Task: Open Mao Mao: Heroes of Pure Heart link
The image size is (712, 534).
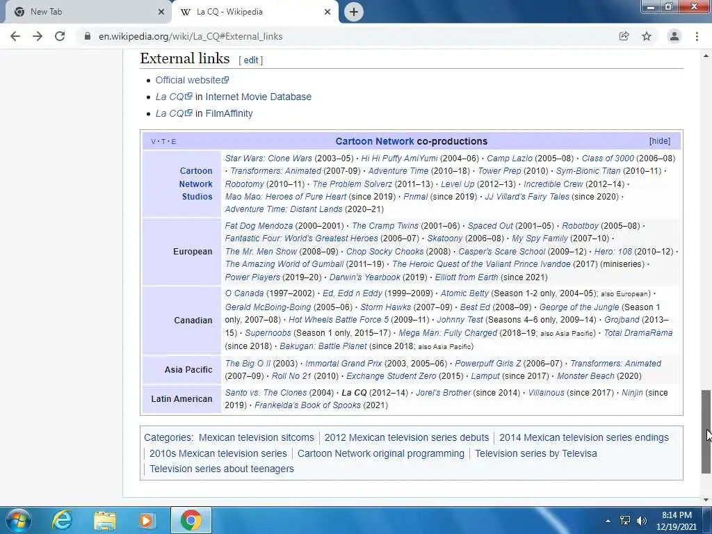Action: [x=286, y=197]
